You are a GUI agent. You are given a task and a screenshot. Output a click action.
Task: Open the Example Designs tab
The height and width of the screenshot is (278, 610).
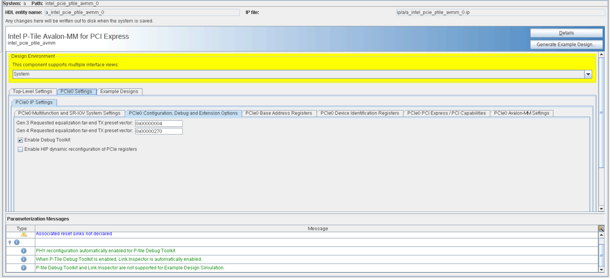[x=119, y=92]
